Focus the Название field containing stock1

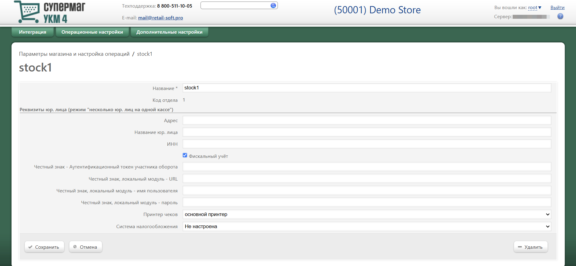(366, 88)
